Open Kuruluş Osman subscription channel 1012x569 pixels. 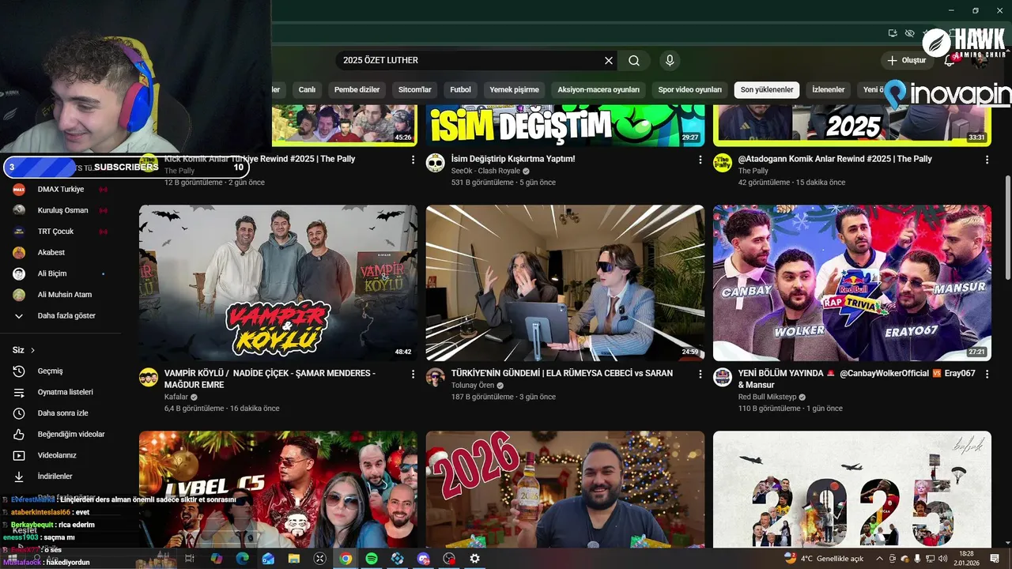61,210
